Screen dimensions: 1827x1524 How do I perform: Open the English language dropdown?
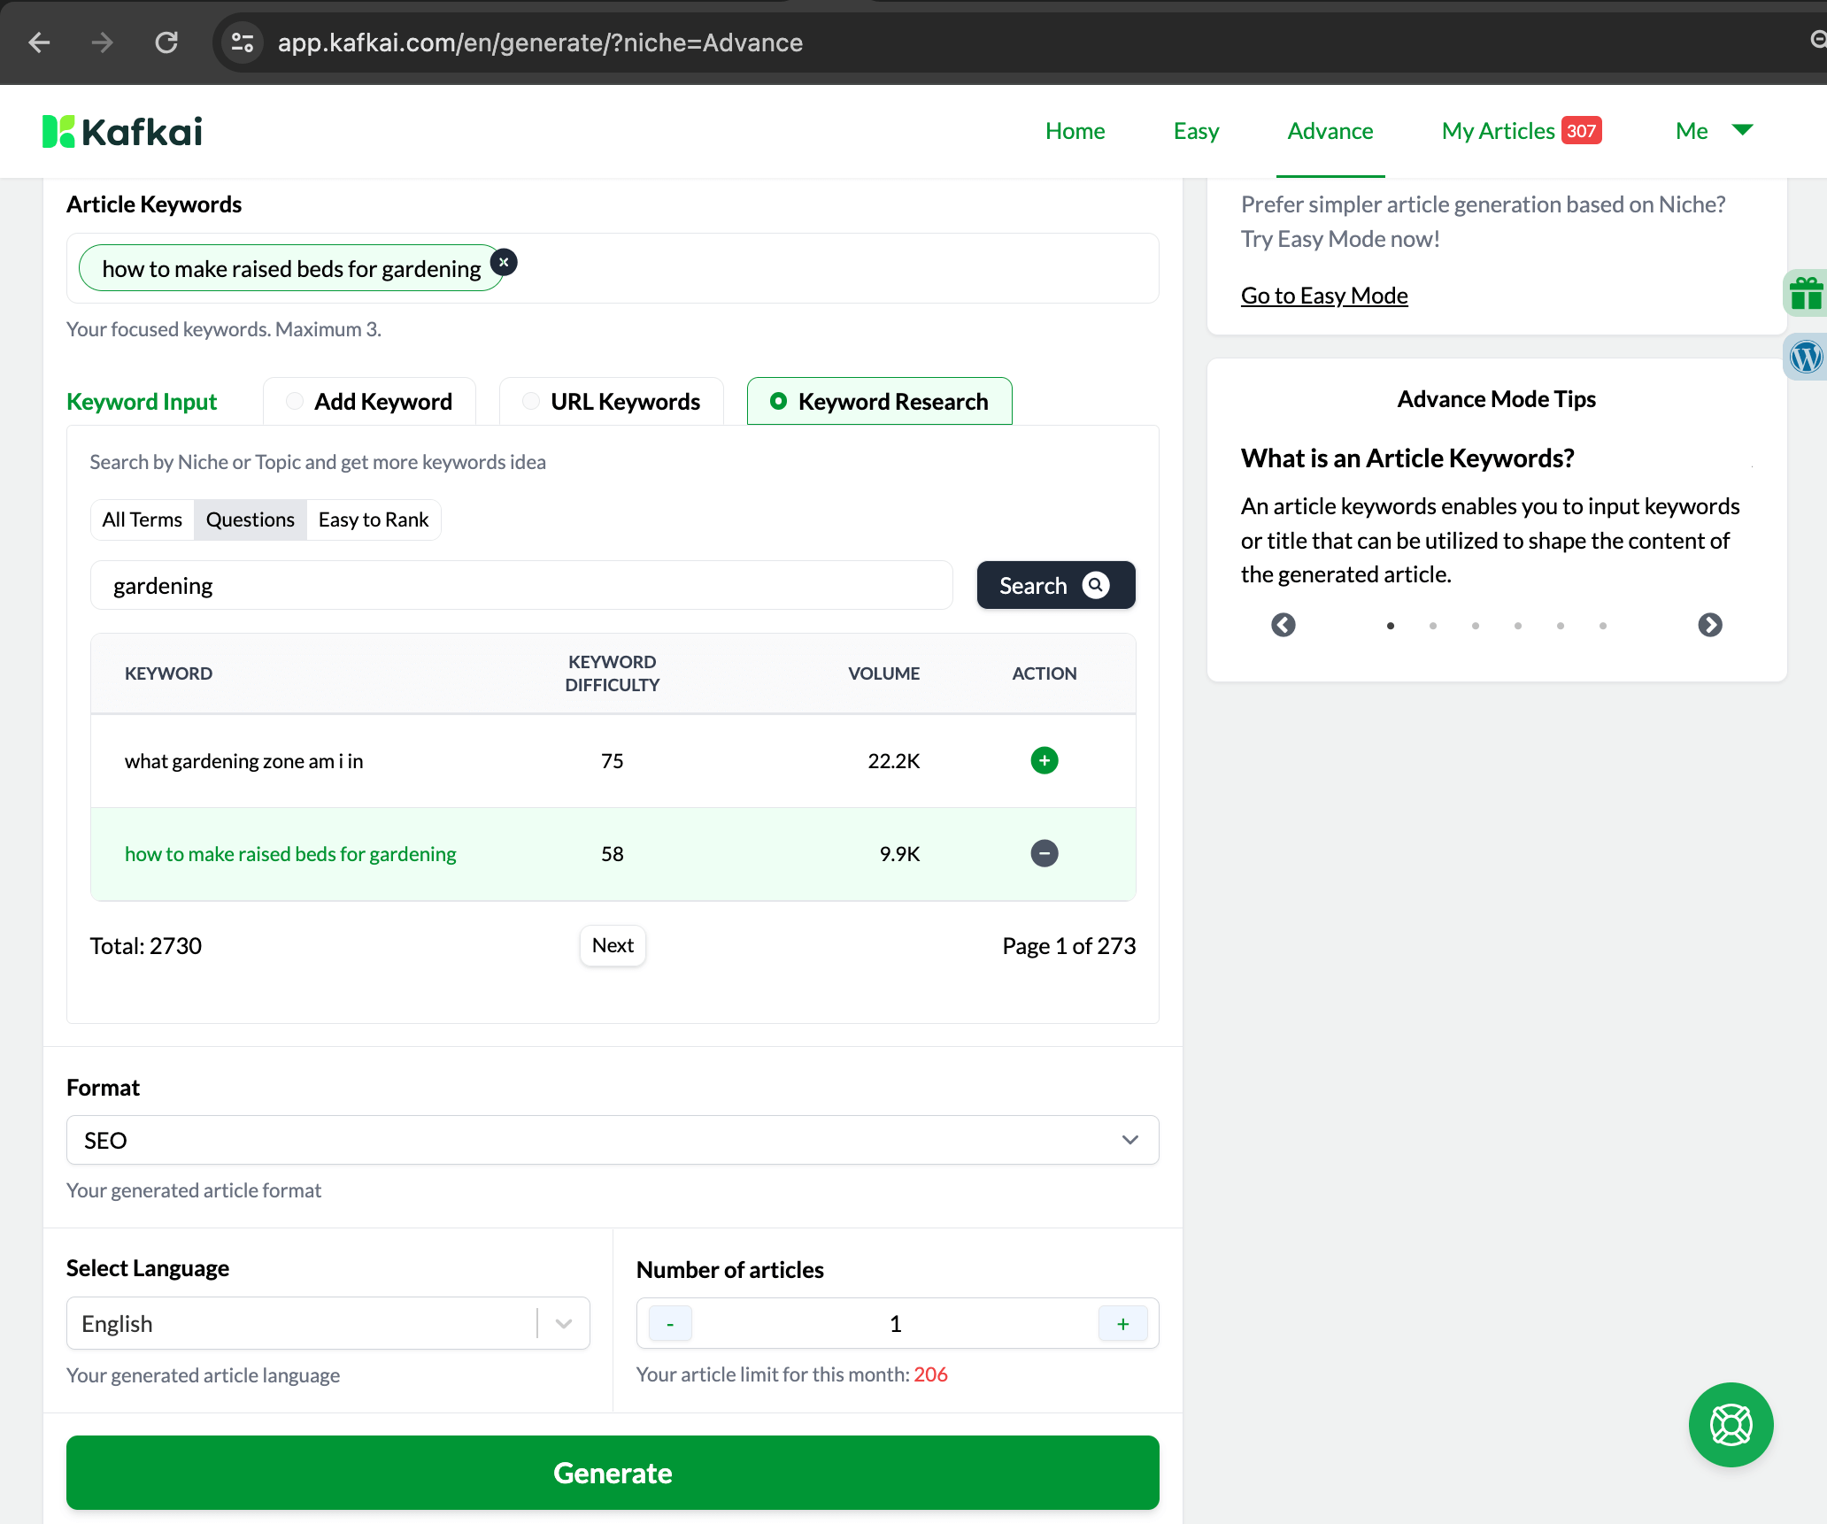tap(328, 1323)
